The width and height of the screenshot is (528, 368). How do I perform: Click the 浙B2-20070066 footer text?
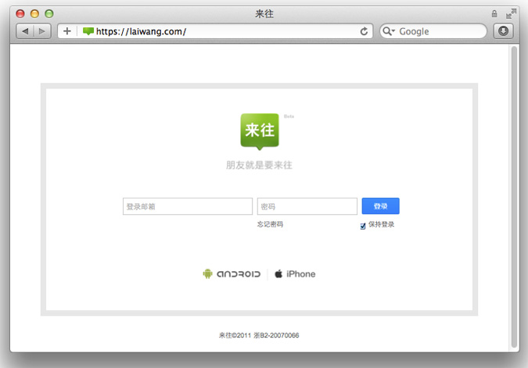pos(276,335)
